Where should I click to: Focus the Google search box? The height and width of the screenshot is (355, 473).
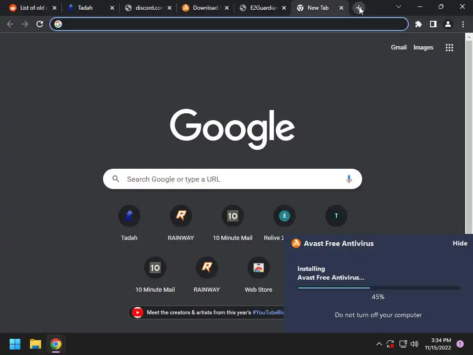pos(232,179)
